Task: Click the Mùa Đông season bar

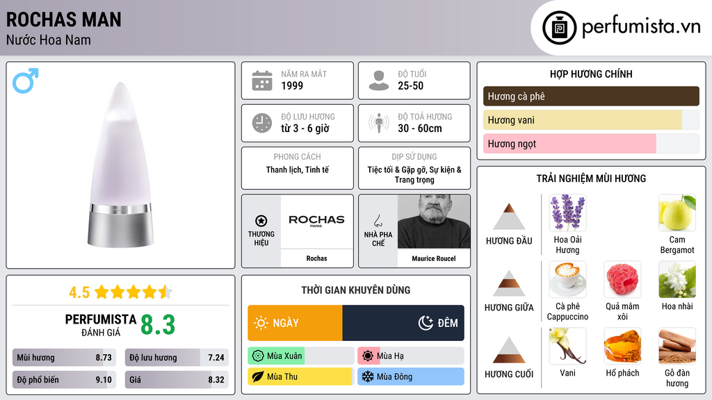Action: (411, 376)
